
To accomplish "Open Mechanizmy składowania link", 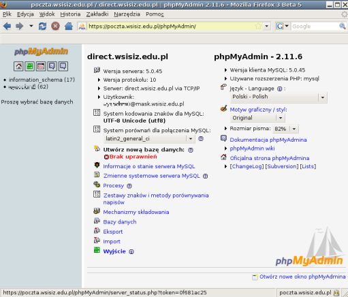I will point(136,212).
